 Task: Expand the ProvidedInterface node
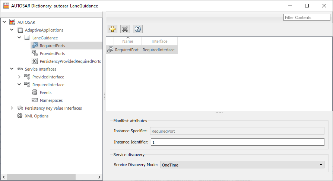(x=19, y=77)
